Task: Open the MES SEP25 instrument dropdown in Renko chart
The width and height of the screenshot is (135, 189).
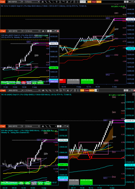Action: click(15, 2)
